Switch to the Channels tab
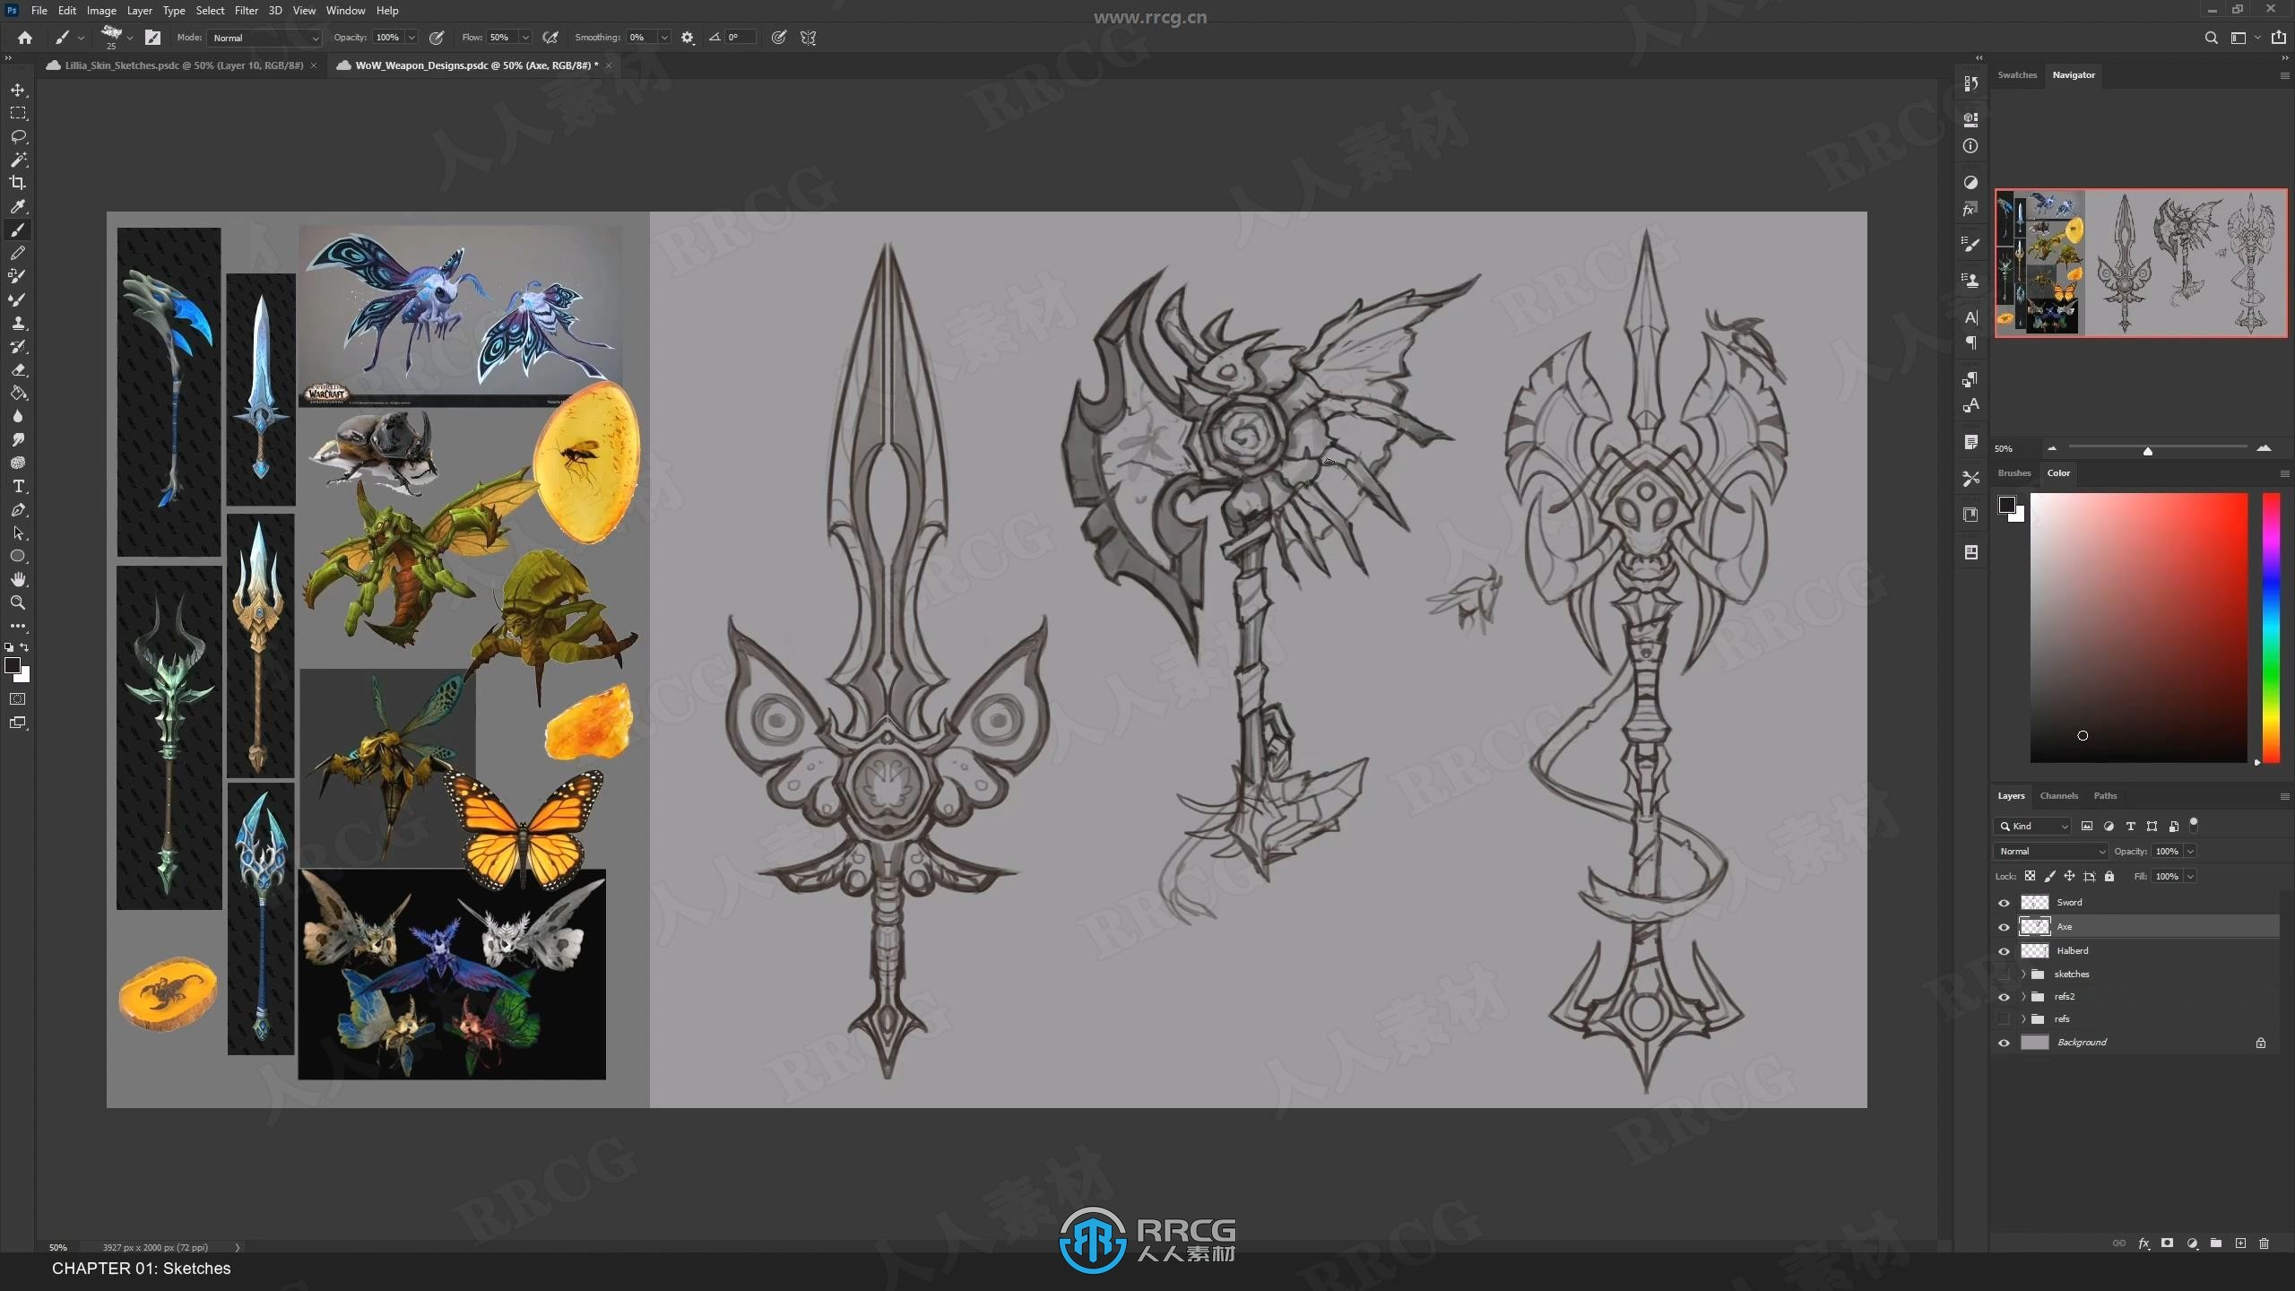 point(2058,796)
